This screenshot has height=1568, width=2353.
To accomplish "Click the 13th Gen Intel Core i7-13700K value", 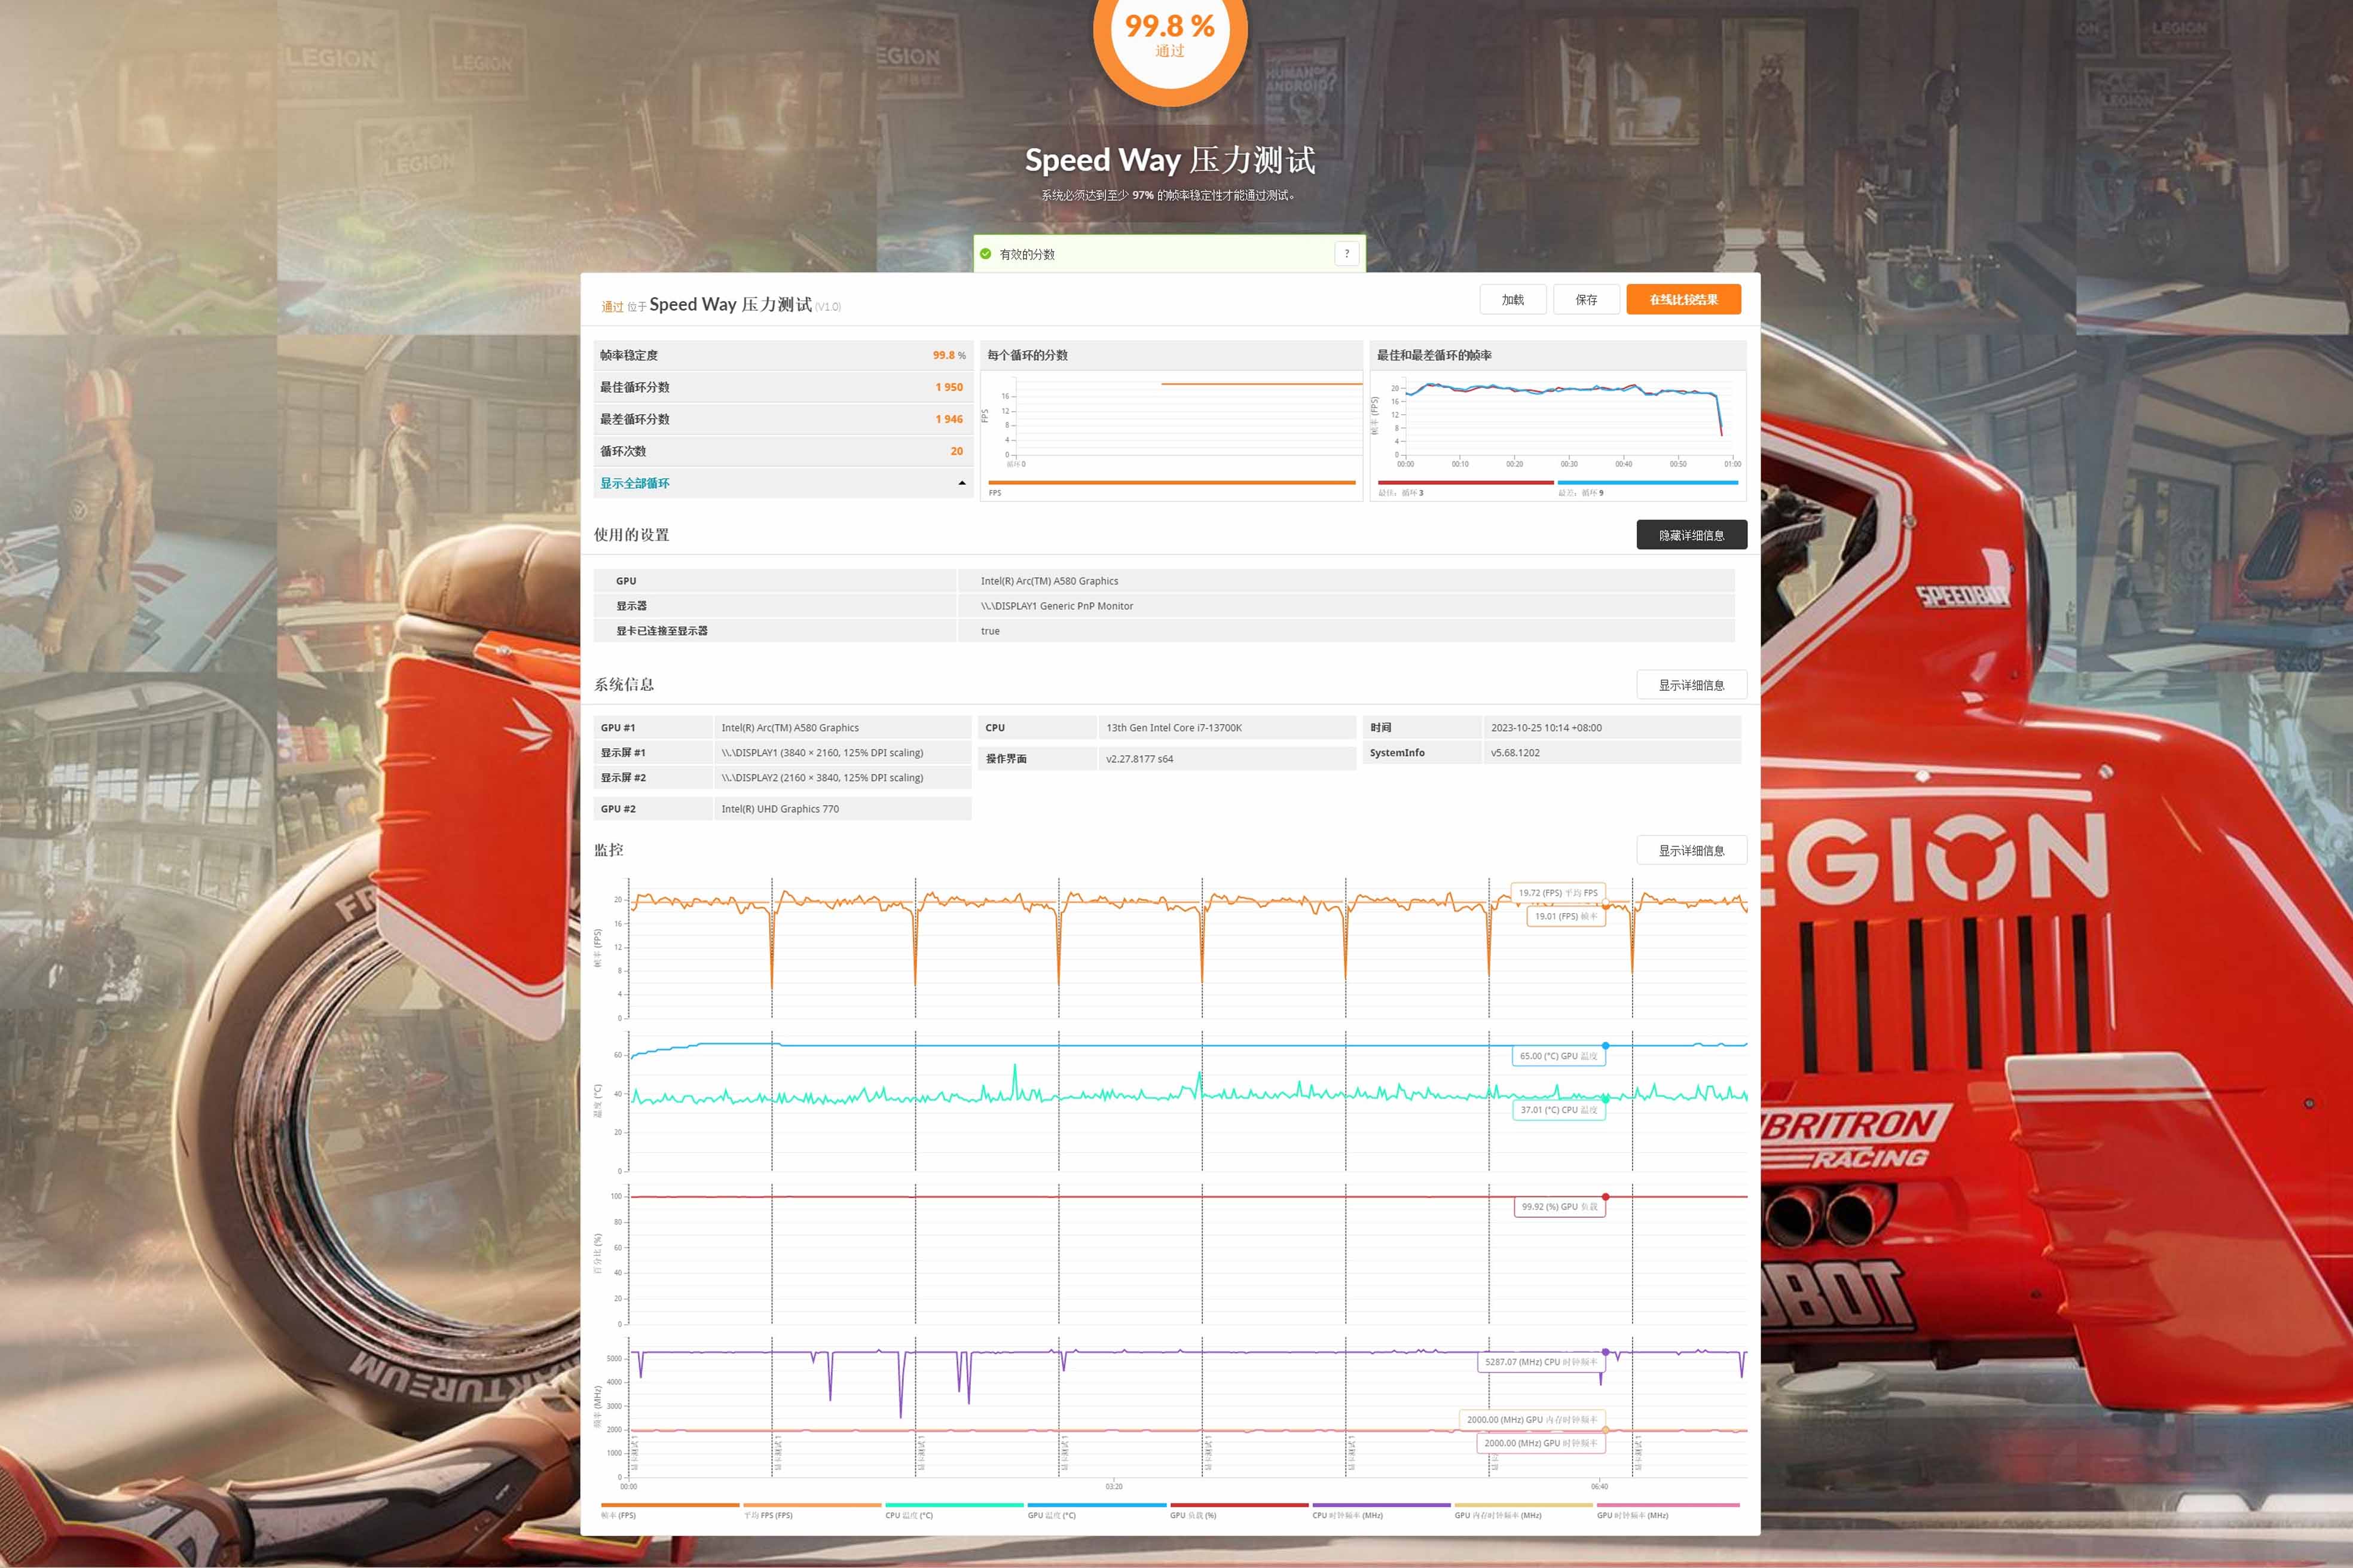I will point(1174,728).
